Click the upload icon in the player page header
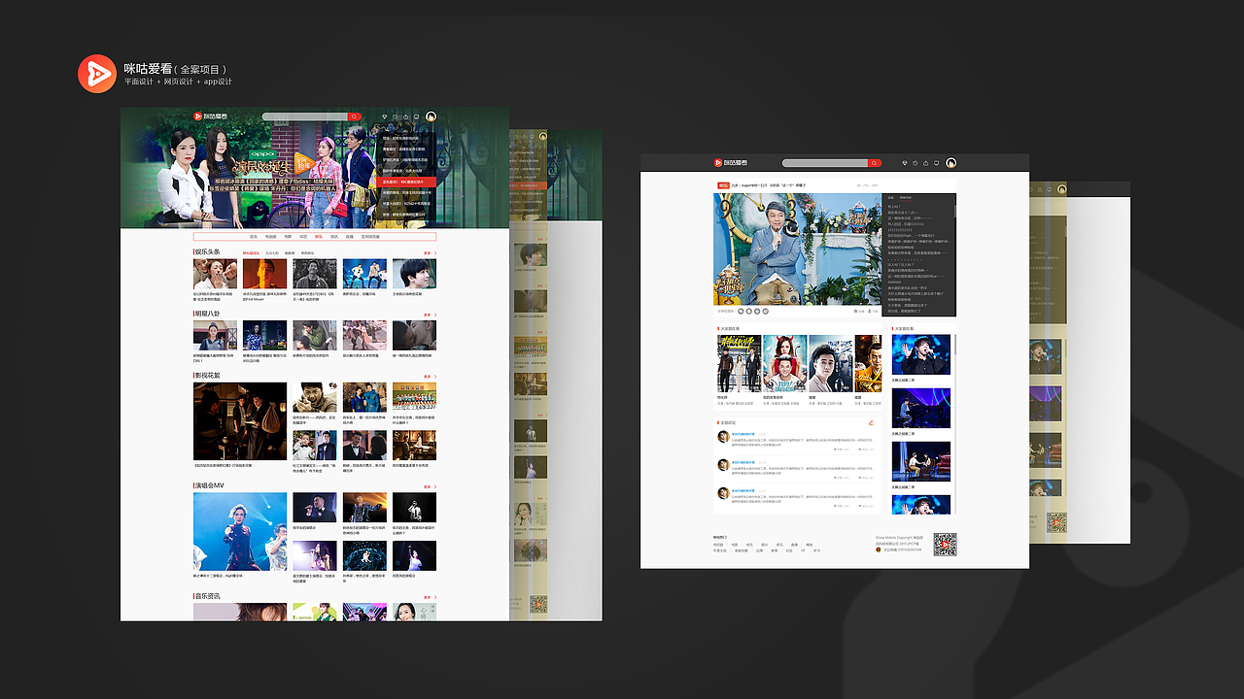Image resolution: width=1244 pixels, height=699 pixels. (925, 163)
